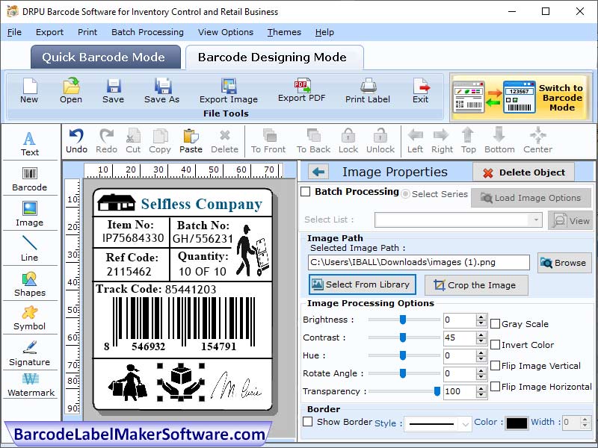Screen dimensions: 598x448
Task: Increase Brightness value with up arrow
Action: click(481, 317)
